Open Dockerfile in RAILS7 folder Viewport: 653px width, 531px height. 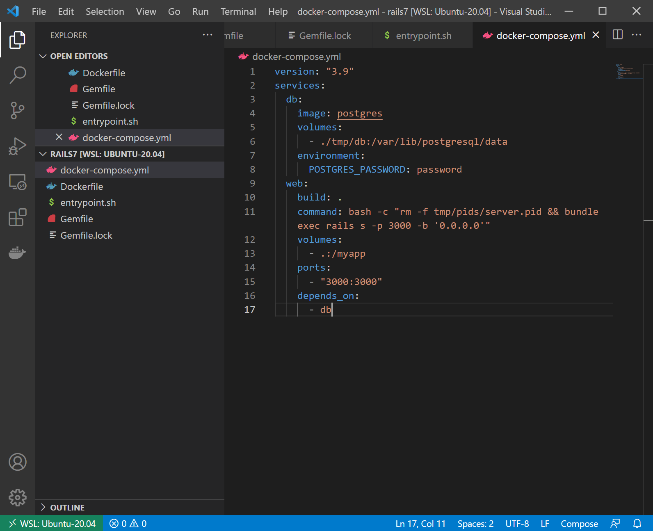[130, 187]
